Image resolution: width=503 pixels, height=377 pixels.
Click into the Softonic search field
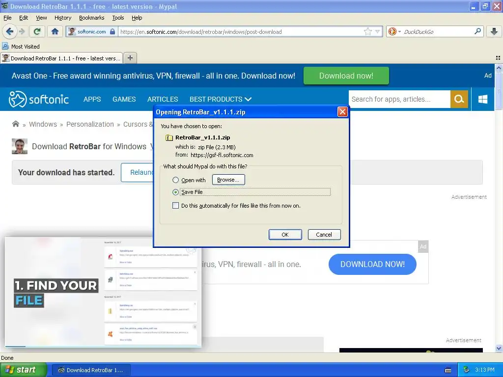click(399, 99)
